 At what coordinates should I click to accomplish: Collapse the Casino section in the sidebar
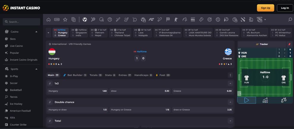point(36,32)
